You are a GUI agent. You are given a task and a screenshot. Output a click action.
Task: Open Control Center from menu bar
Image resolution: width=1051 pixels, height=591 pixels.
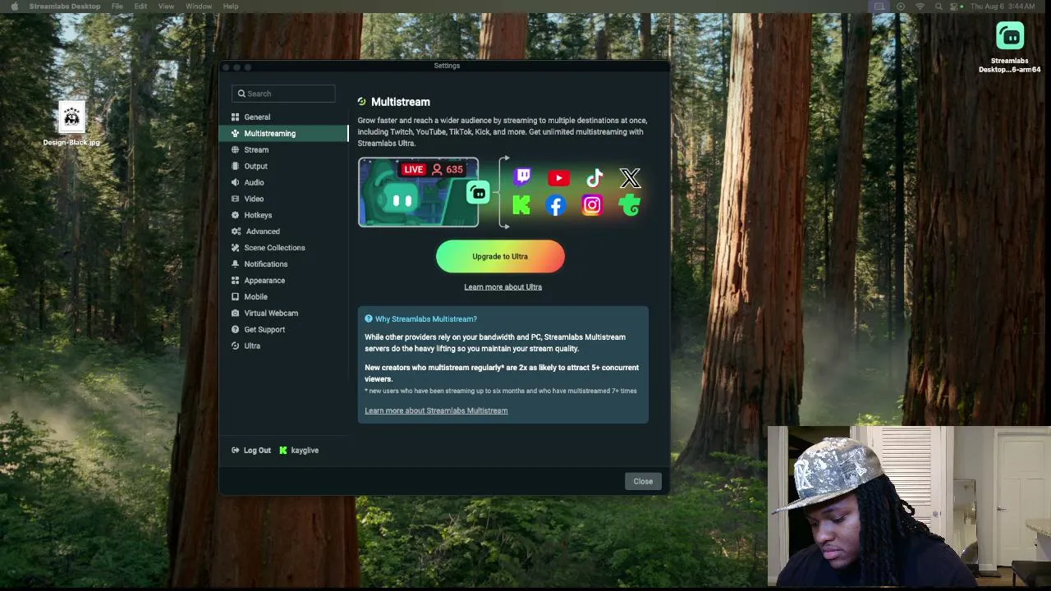(x=954, y=7)
